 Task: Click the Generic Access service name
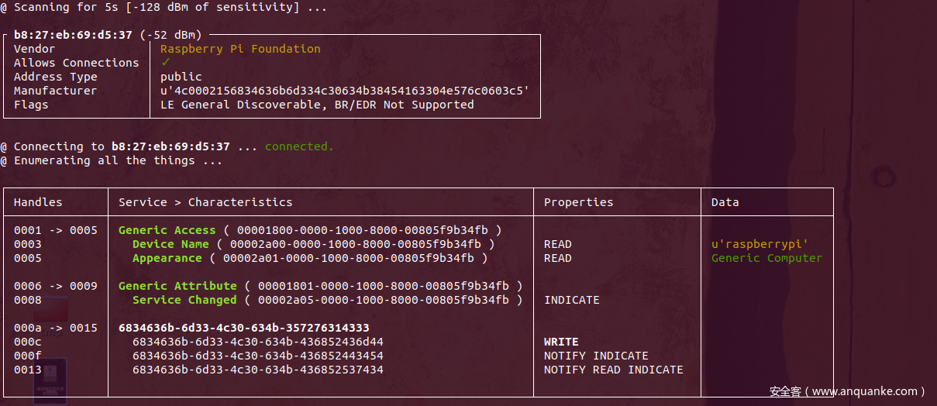click(167, 230)
